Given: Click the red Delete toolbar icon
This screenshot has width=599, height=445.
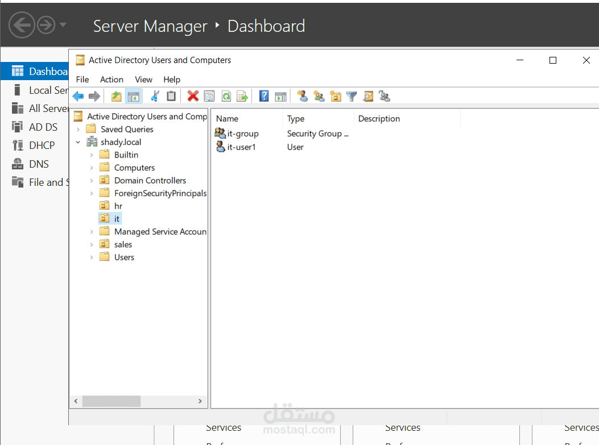Looking at the screenshot, I should 193,97.
